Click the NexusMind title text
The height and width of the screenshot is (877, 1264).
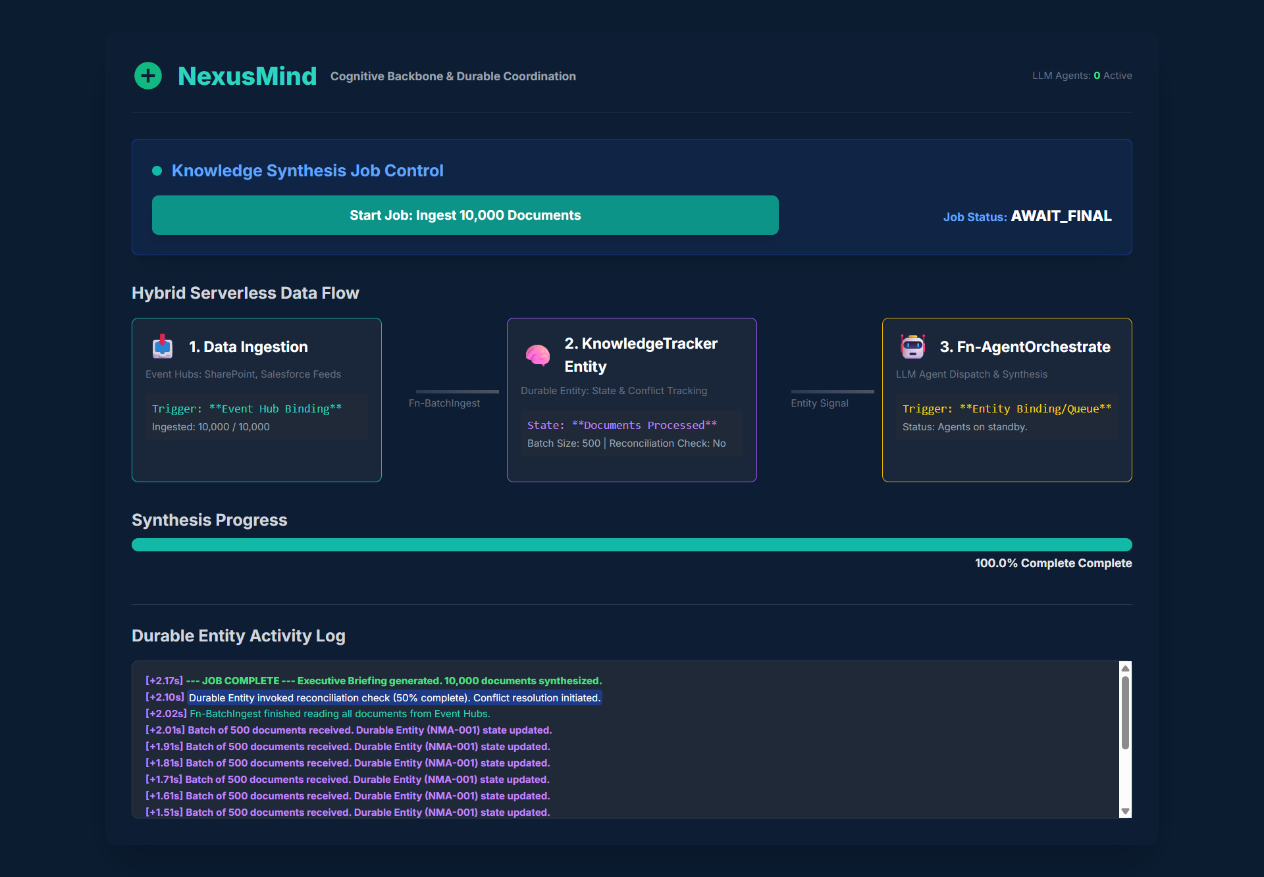point(247,76)
